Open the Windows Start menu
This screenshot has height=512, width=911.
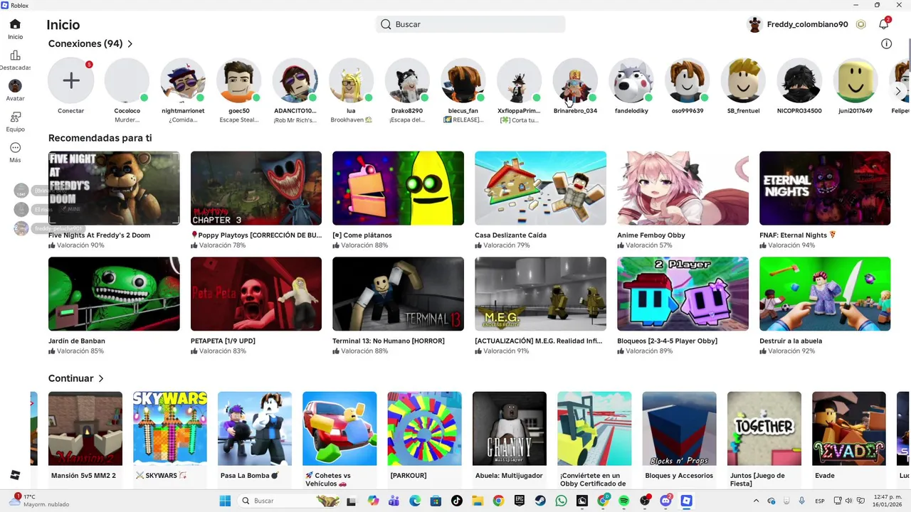pos(225,501)
